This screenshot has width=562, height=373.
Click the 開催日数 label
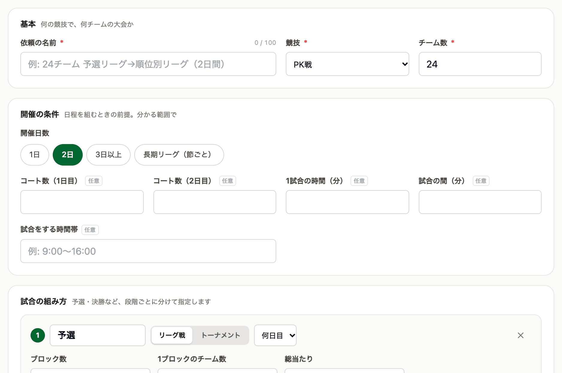tap(35, 133)
